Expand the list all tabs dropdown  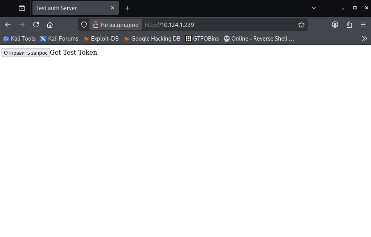coord(314,8)
